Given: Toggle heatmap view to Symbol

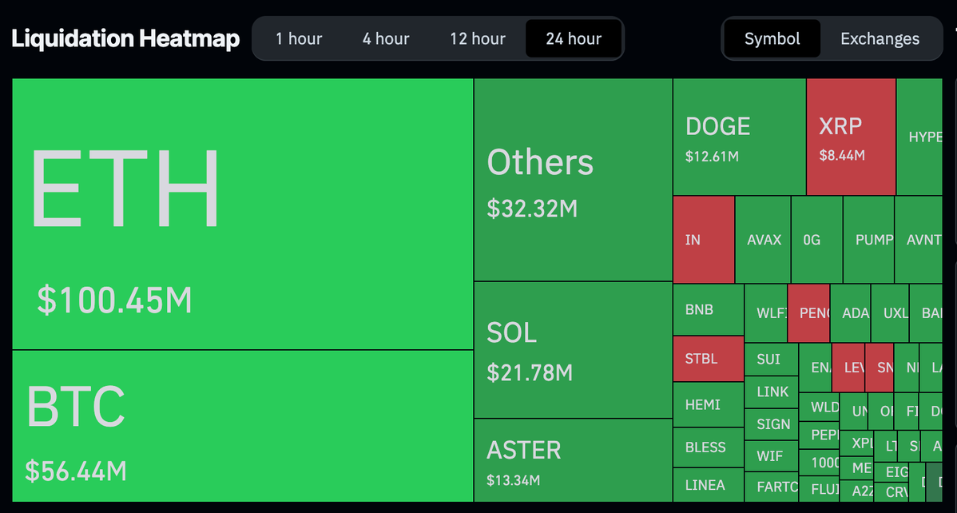Looking at the screenshot, I should 772,38.
